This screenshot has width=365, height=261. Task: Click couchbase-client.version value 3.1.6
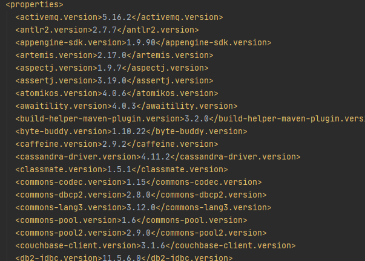(153, 245)
